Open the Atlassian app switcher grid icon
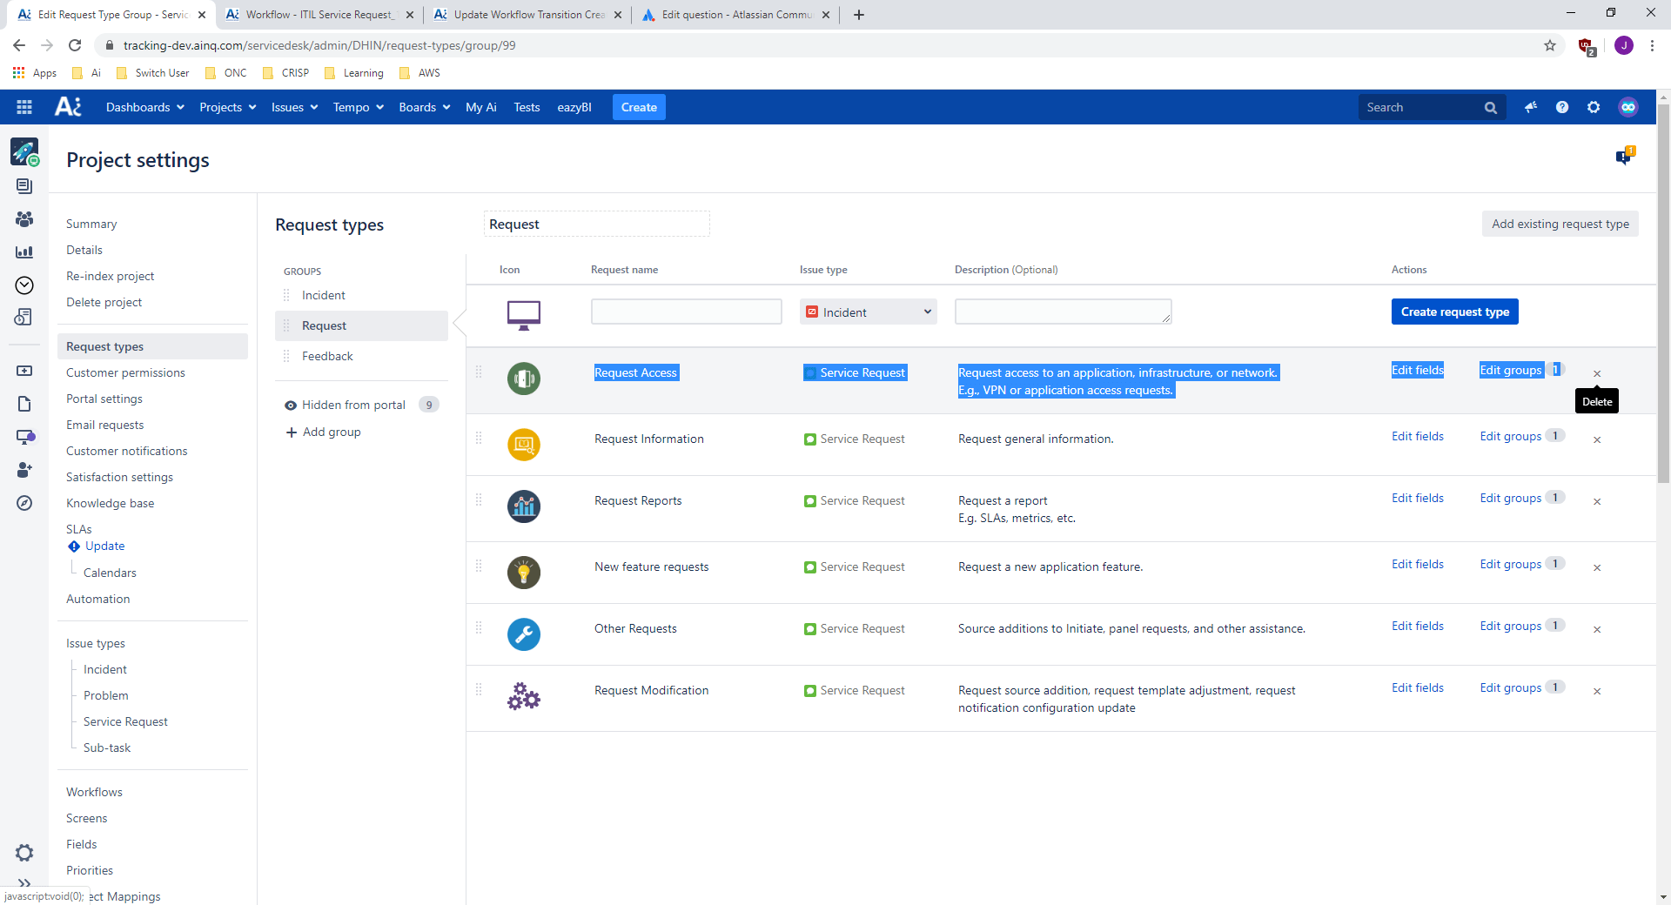The height and width of the screenshot is (905, 1671). point(23,106)
